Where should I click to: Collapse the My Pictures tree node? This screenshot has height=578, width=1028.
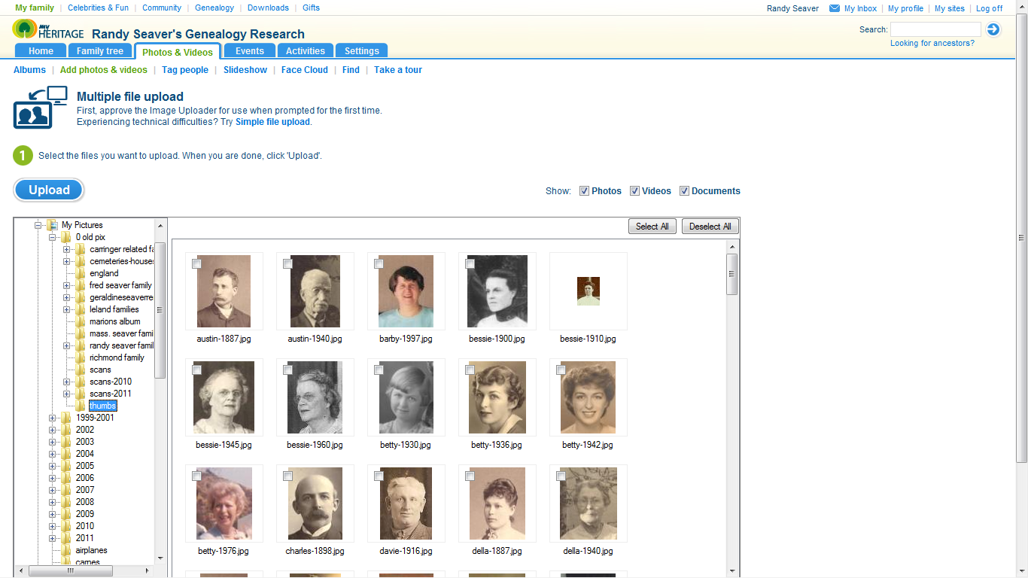38,225
